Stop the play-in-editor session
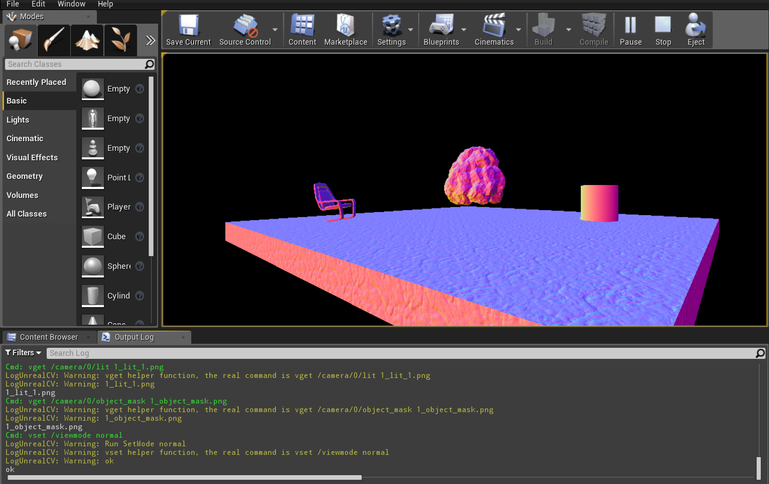The width and height of the screenshot is (769, 484). tap(663, 29)
